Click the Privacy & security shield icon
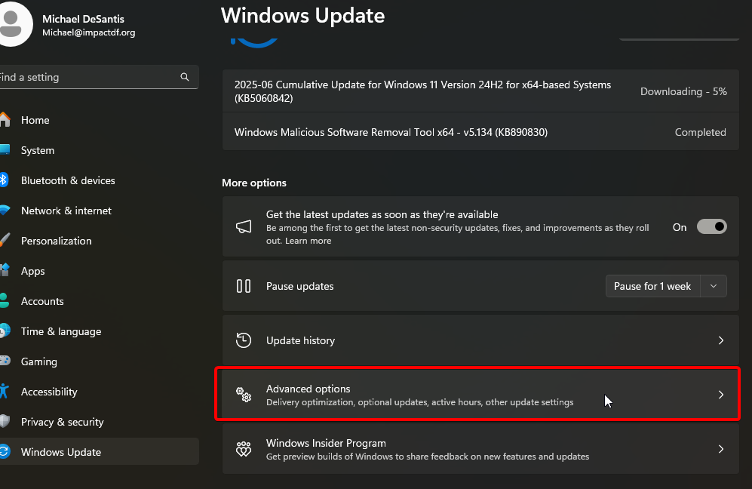 tap(5, 422)
